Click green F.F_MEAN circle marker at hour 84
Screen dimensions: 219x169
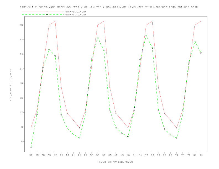pos(201,53)
